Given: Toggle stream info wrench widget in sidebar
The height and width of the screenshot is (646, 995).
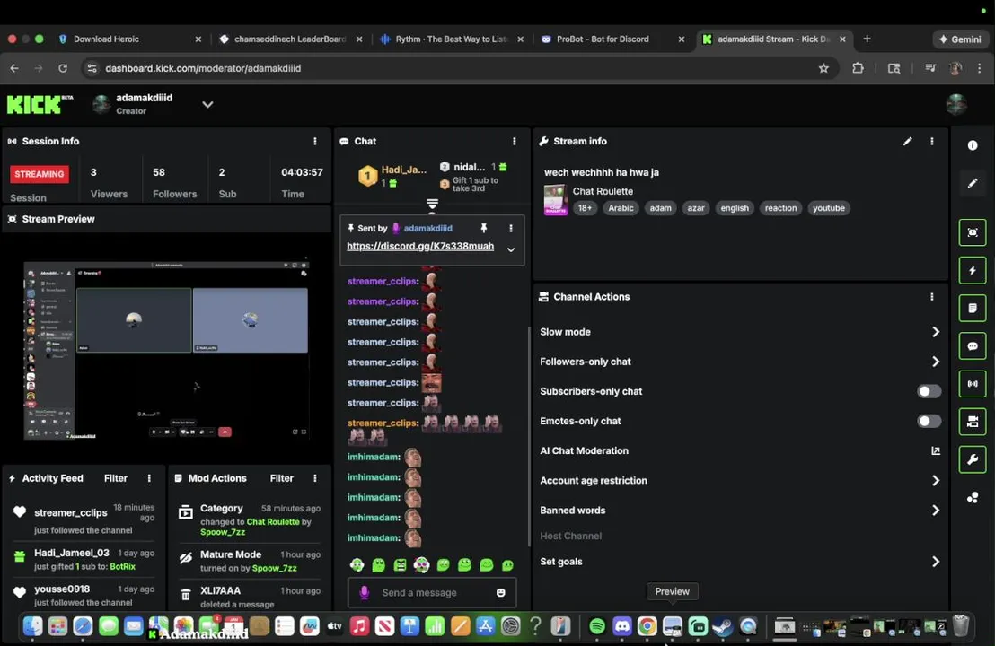Looking at the screenshot, I should tap(973, 459).
